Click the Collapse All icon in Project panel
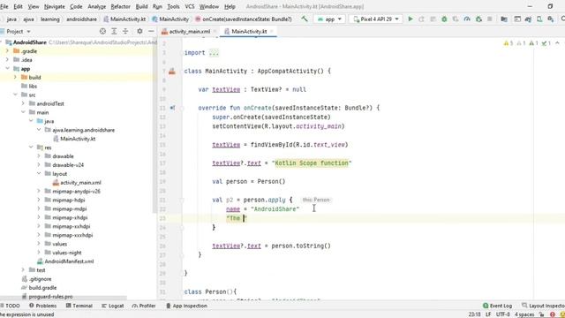565x318 pixels. [x=125, y=32]
